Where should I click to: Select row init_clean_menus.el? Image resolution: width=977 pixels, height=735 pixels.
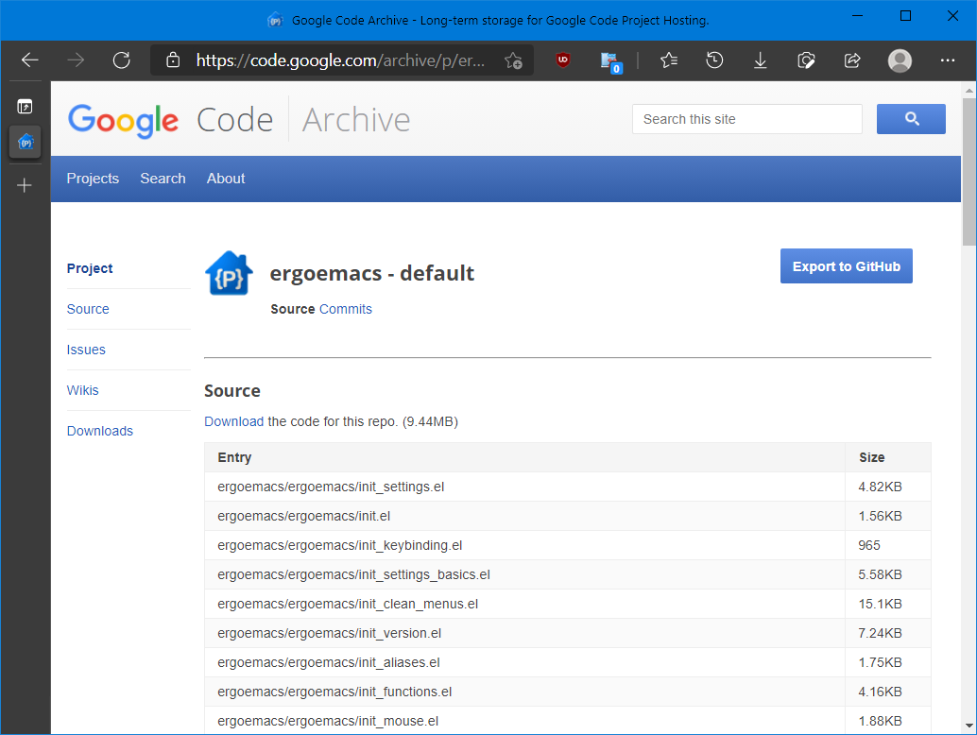(x=568, y=604)
